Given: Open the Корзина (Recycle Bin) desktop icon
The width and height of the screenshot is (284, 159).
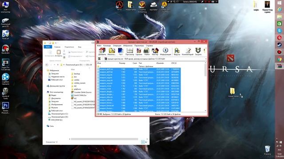Looking at the screenshot, I should tap(268, 151).
